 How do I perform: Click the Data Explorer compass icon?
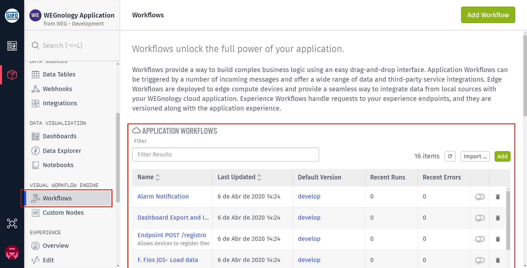(35, 151)
